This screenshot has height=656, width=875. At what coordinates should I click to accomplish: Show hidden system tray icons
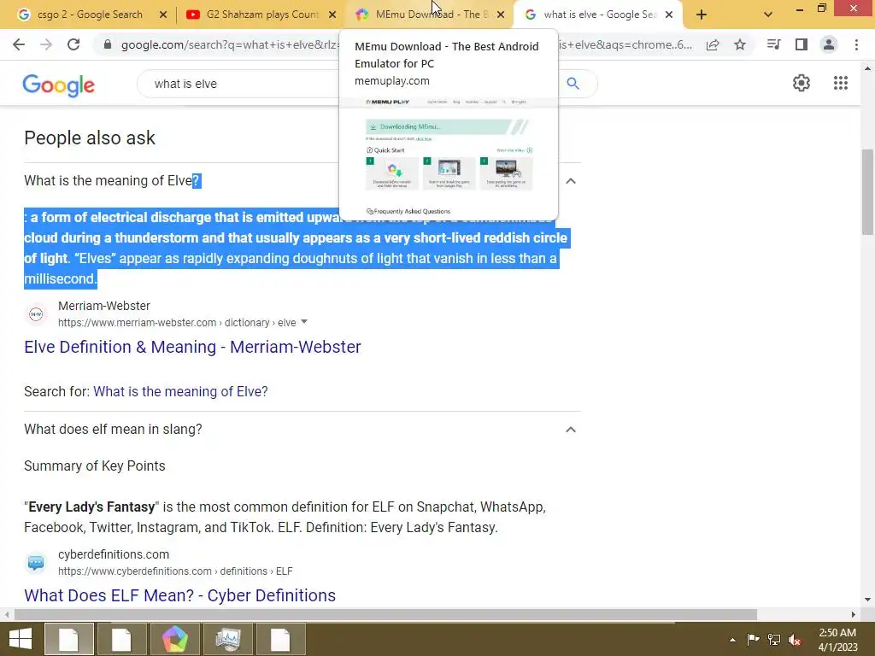click(x=732, y=640)
